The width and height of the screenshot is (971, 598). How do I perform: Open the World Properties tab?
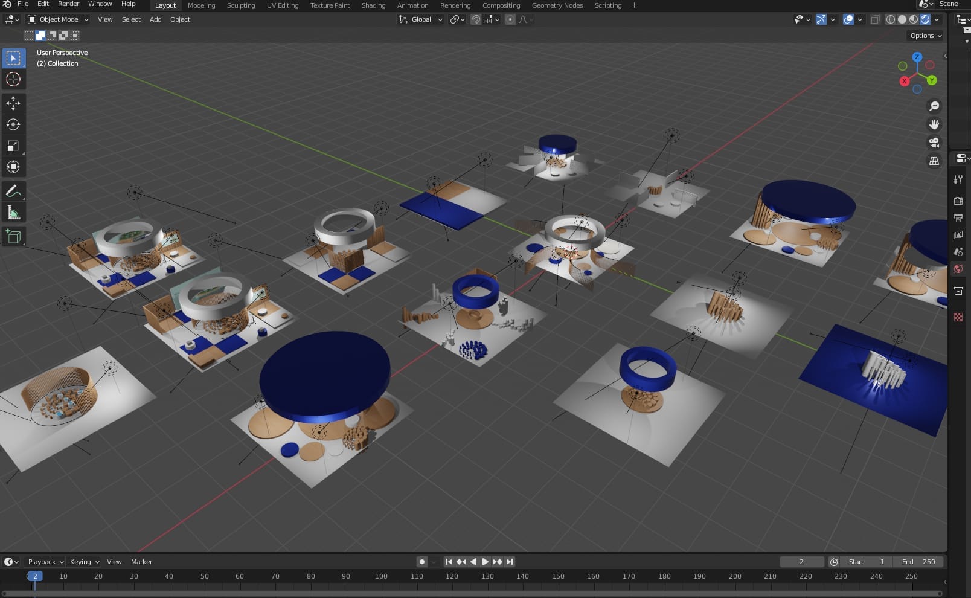(x=958, y=269)
